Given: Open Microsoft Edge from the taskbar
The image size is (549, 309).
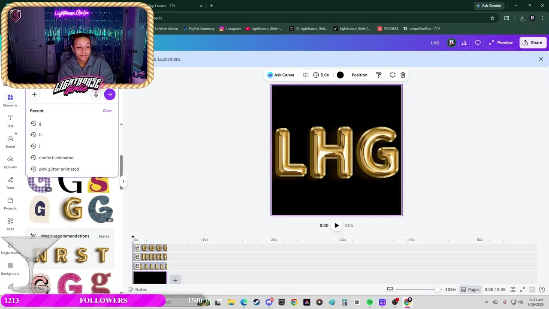Looking at the screenshot, I should [x=244, y=302].
